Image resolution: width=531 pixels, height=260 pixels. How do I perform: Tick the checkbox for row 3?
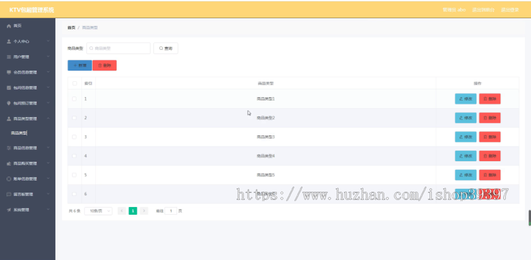74,136
